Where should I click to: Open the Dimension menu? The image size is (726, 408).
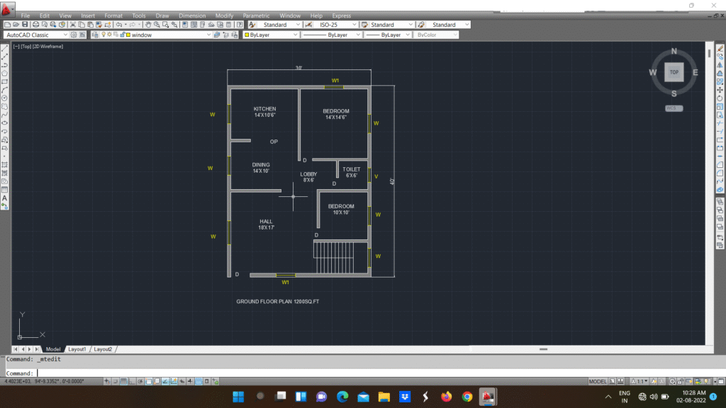192,16
